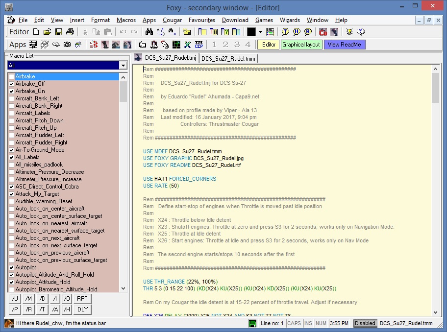Enable the Aircraft_Labels checkbox
The image size is (447, 332).
tap(11, 114)
